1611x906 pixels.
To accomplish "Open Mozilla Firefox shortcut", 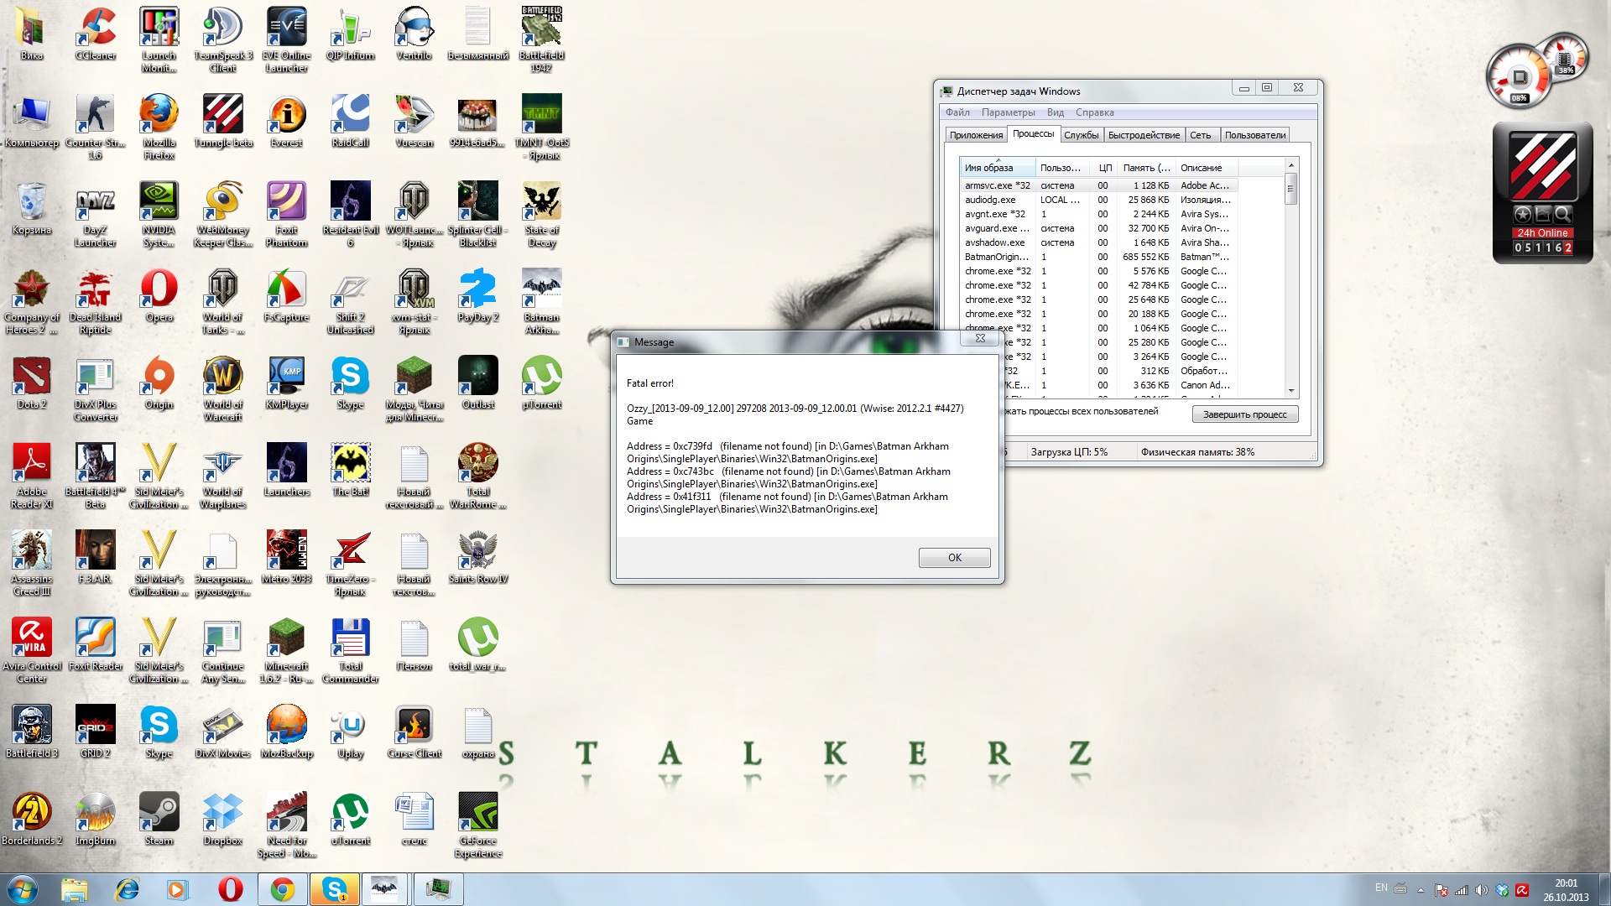I will tap(159, 127).
